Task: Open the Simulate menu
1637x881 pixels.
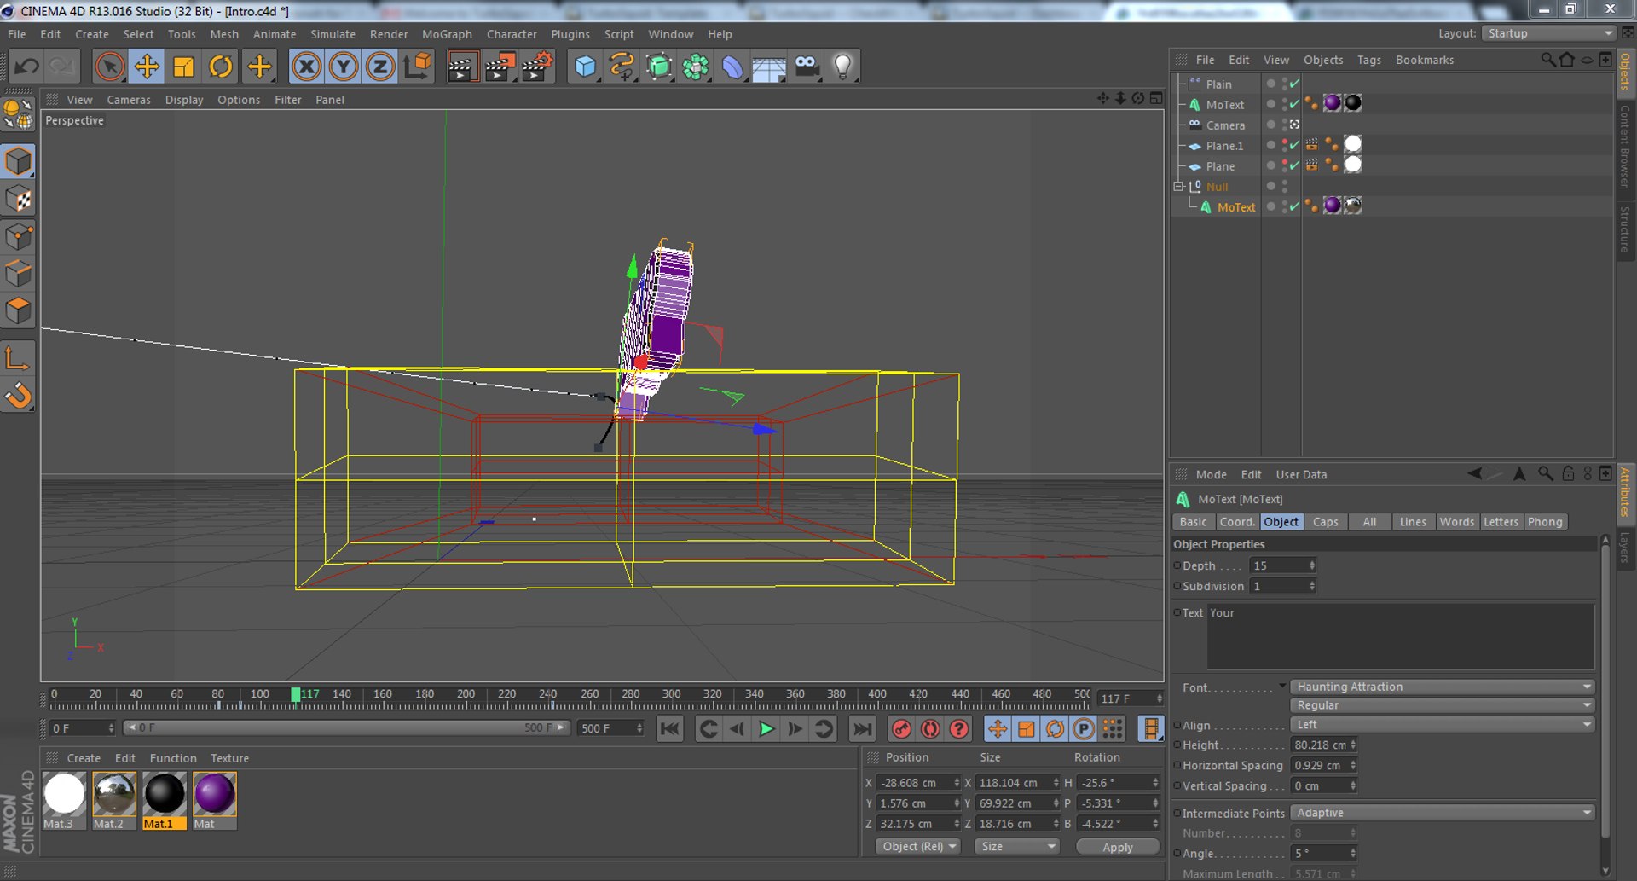Action: coord(333,34)
